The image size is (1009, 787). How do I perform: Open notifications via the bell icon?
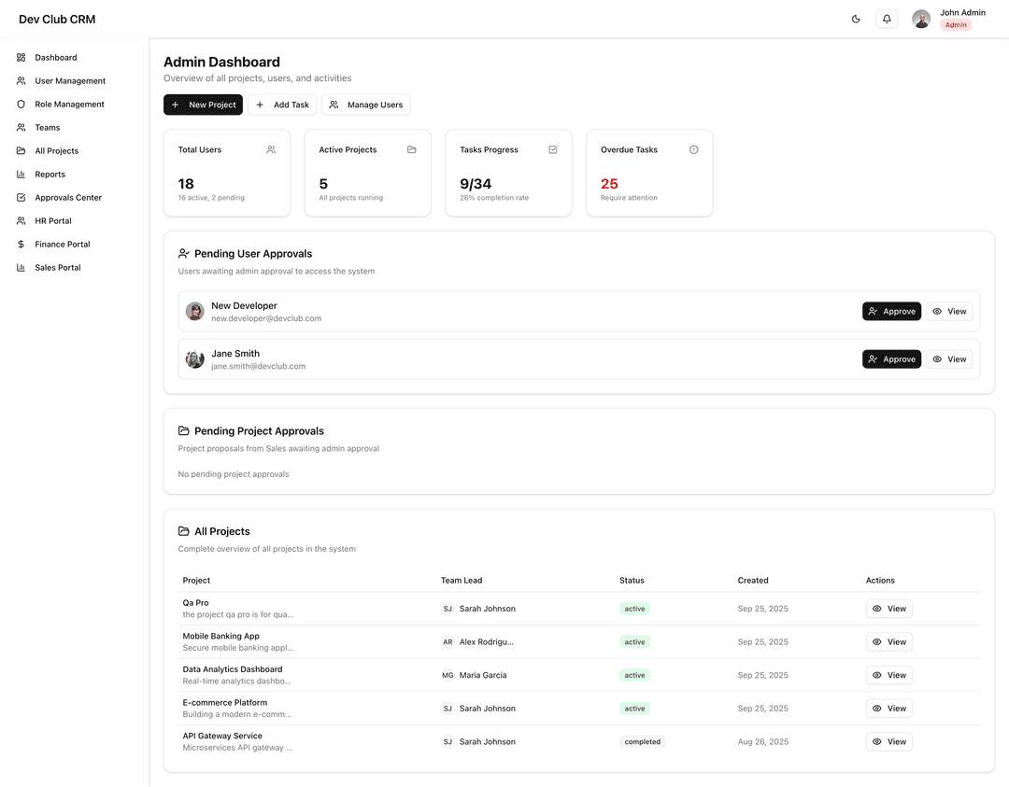tap(887, 19)
